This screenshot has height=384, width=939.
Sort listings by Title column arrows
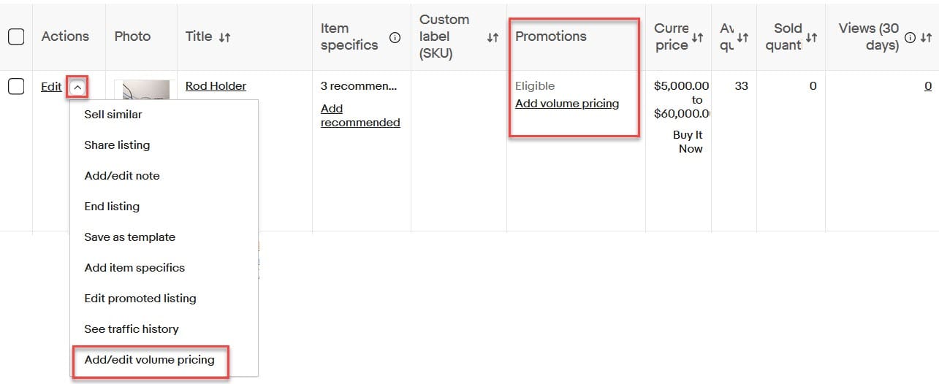[x=224, y=37]
